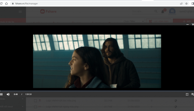
Task: Open file Logo VNPAY-QR ngang màu.png
Action: click(x=62, y=107)
